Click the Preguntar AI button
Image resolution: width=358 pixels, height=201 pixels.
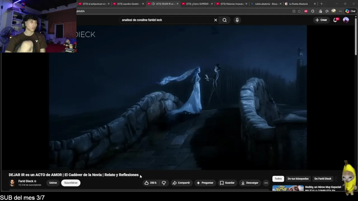205,183
